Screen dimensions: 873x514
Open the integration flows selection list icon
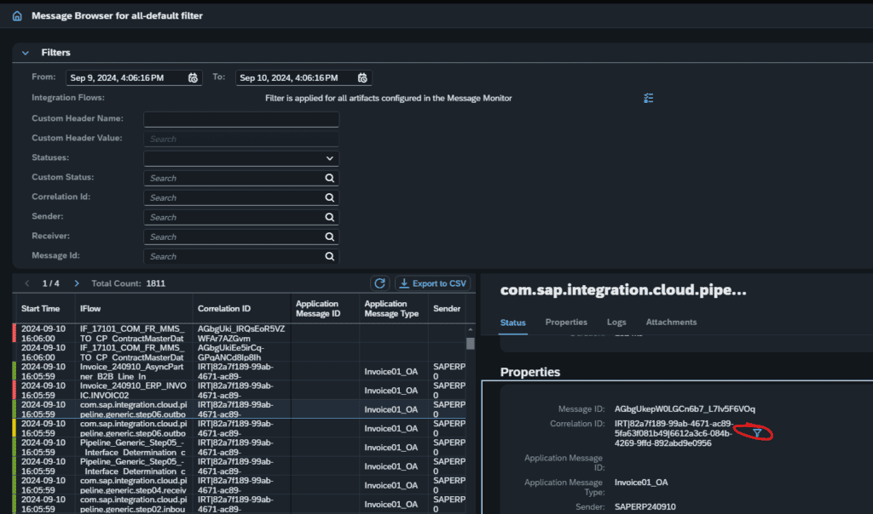pos(649,99)
